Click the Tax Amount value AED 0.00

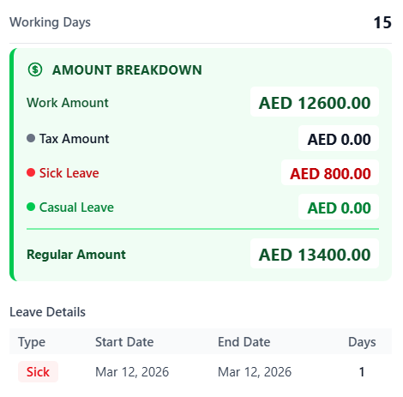click(x=339, y=139)
